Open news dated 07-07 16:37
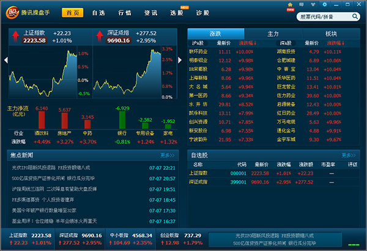The width and height of the screenshot is (367, 251). [x=94, y=221]
